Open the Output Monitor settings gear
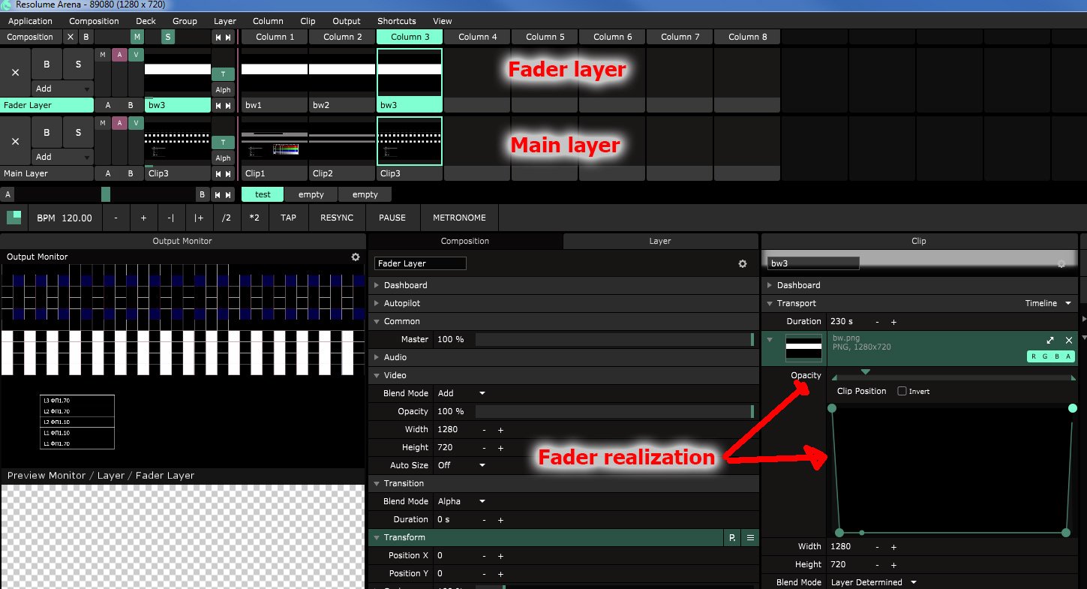Screen dimensions: 1087x589 pyautogui.click(x=356, y=257)
